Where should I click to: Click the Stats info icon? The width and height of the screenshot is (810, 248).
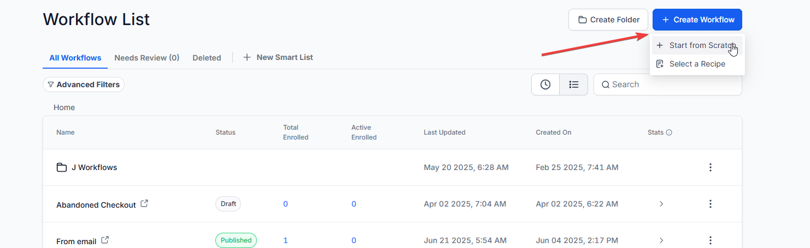(669, 132)
